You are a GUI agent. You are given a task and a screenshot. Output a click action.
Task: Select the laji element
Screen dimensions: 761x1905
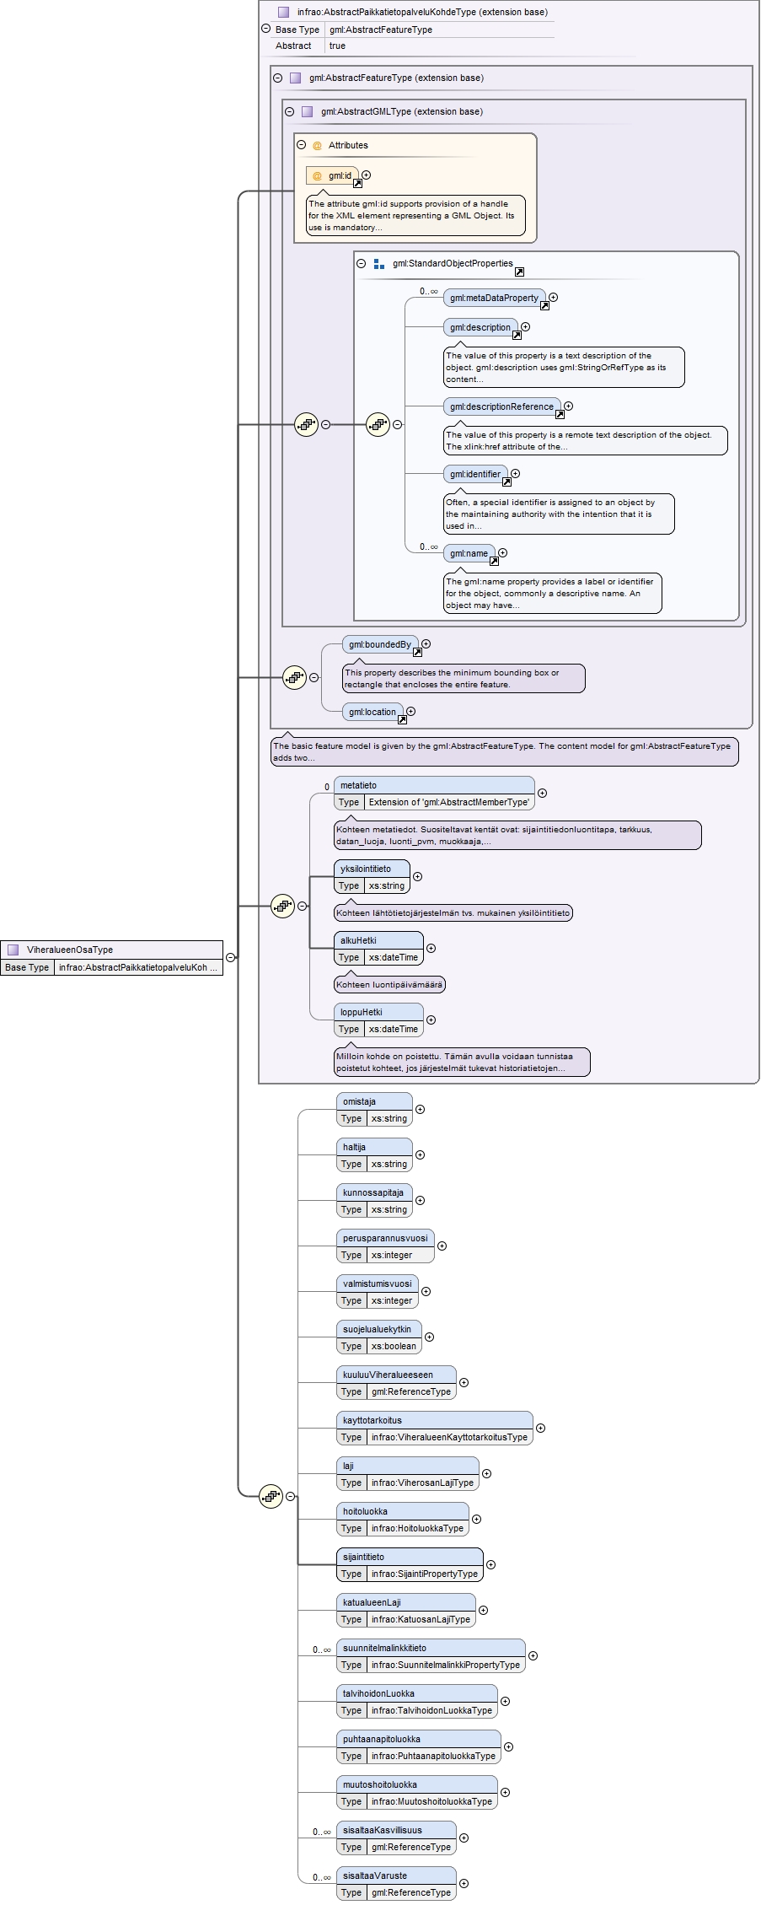(408, 1474)
